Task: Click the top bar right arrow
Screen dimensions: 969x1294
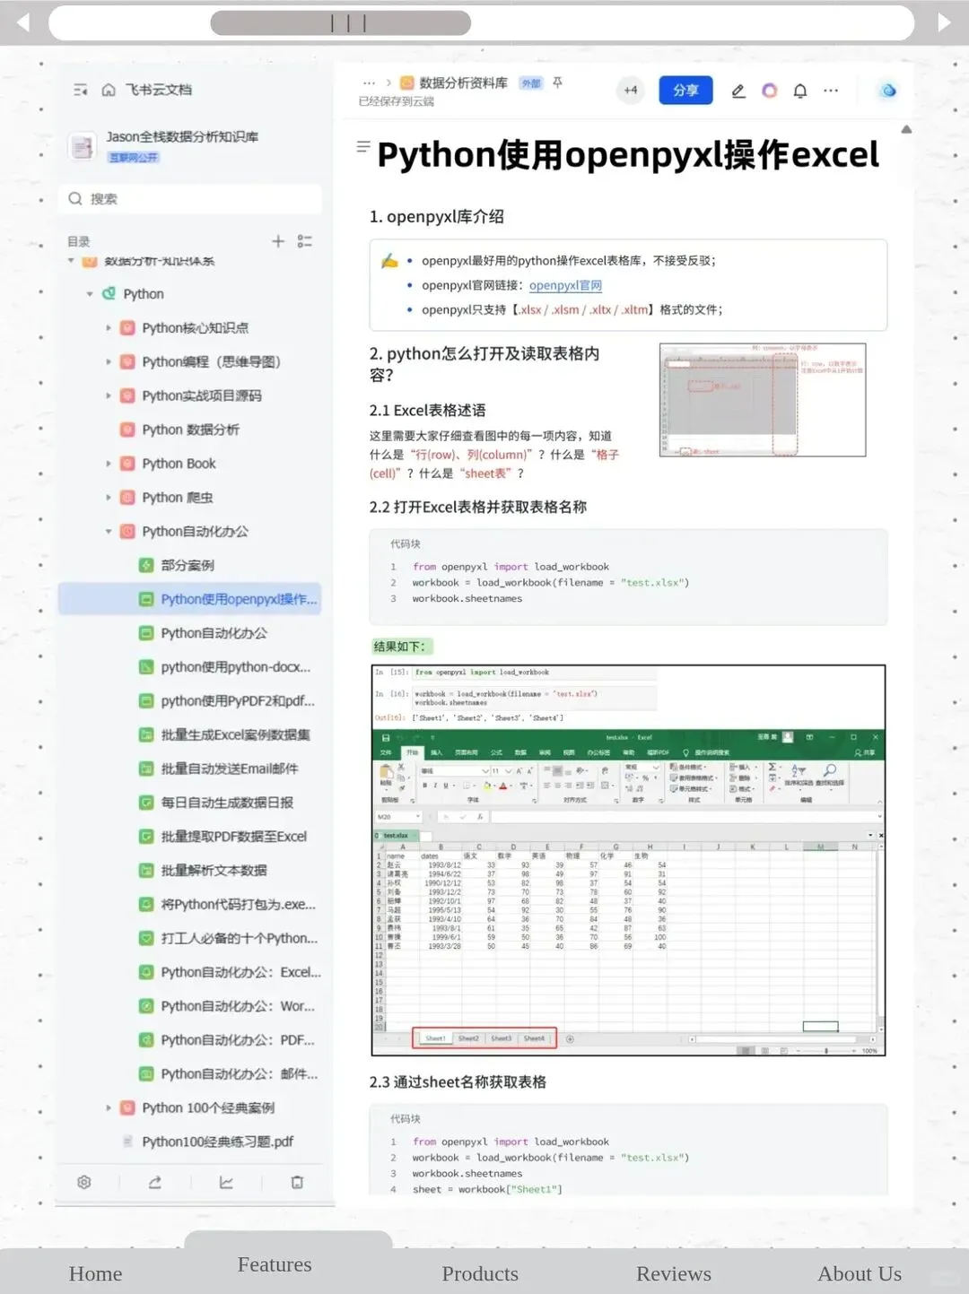Action: coord(944,22)
